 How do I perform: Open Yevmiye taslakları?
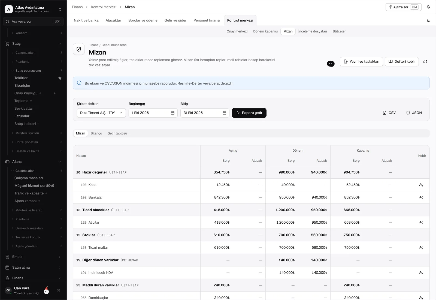(x=361, y=62)
